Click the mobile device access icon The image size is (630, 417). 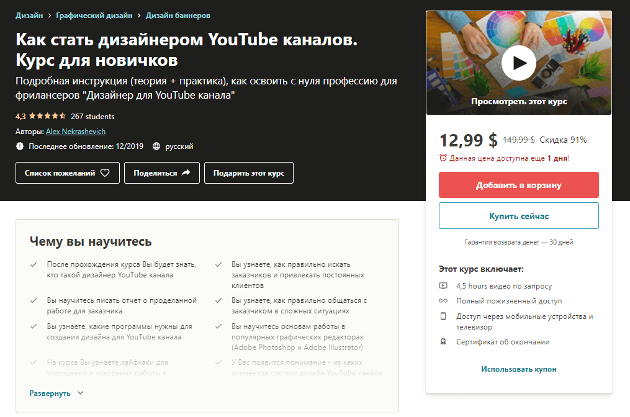click(443, 316)
